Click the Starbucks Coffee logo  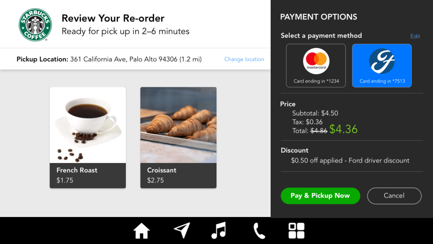(33, 25)
